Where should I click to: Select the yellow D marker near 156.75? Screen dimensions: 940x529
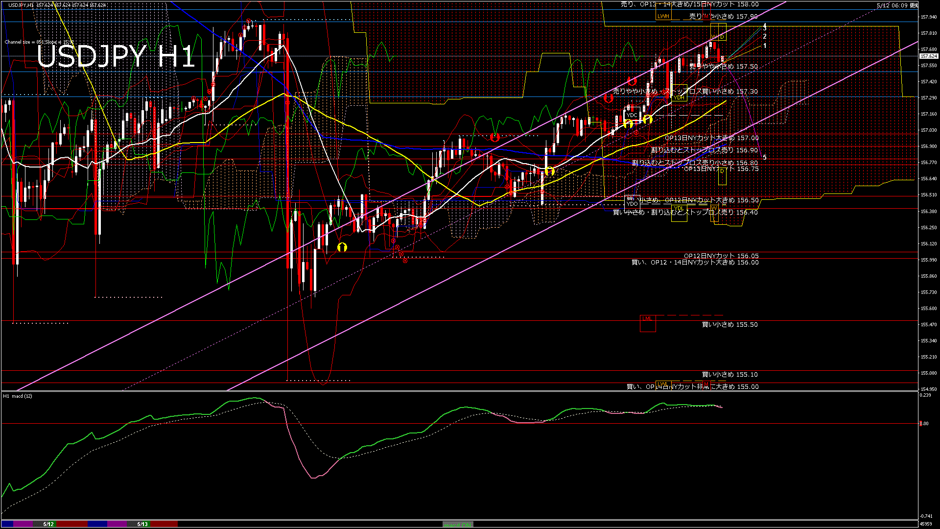(722, 176)
